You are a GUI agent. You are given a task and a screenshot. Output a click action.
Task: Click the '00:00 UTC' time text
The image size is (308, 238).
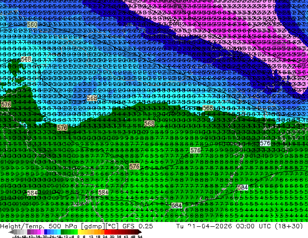[254, 226]
